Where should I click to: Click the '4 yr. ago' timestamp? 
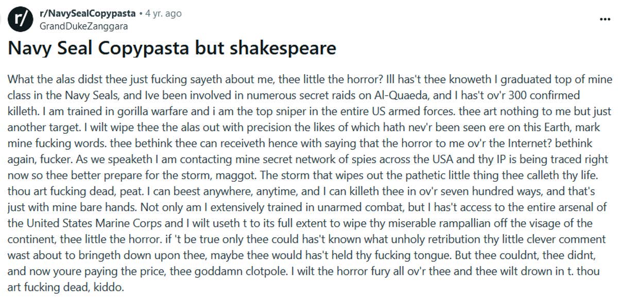165,13
